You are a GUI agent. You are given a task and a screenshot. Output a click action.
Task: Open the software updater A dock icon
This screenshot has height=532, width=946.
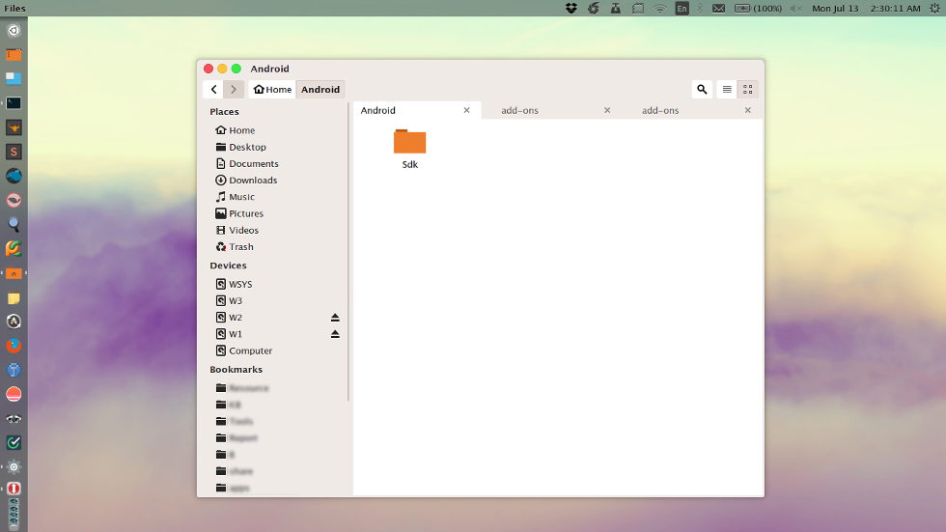[x=14, y=322]
